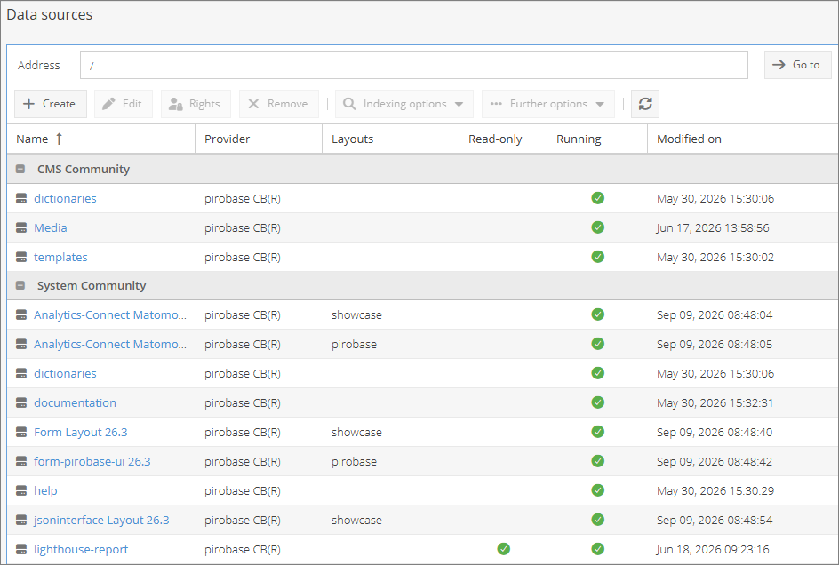Click the data source icon beside Media
This screenshot has height=565, width=839.
(x=21, y=228)
